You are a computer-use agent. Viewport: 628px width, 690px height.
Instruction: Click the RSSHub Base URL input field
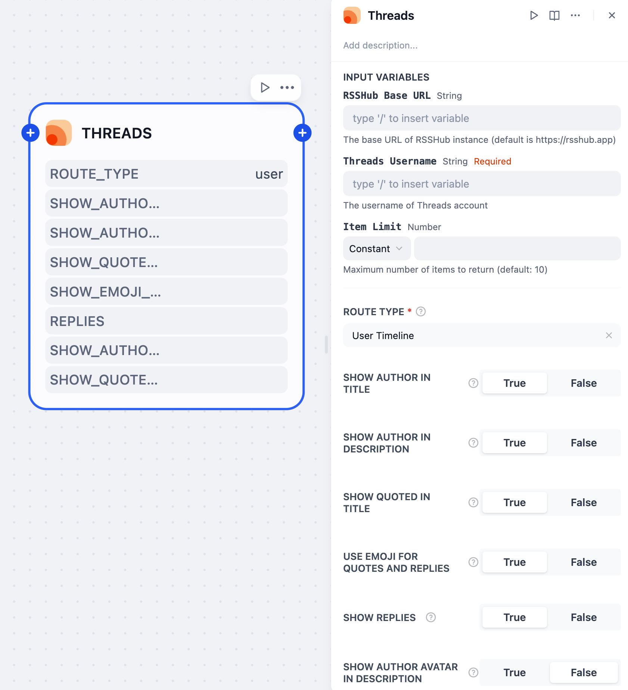[482, 118]
